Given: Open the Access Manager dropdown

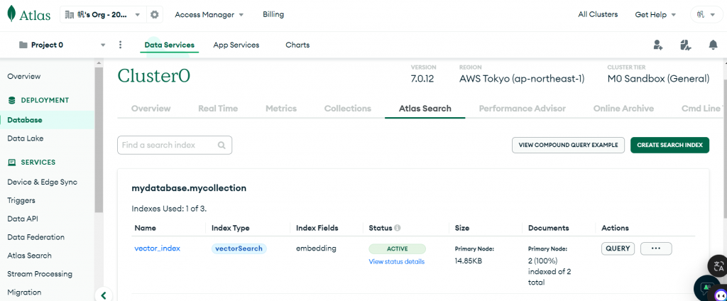Looking at the screenshot, I should (209, 14).
